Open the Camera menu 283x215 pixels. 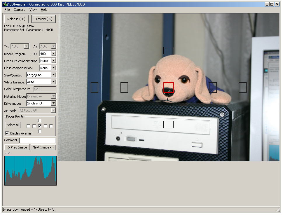[20, 10]
